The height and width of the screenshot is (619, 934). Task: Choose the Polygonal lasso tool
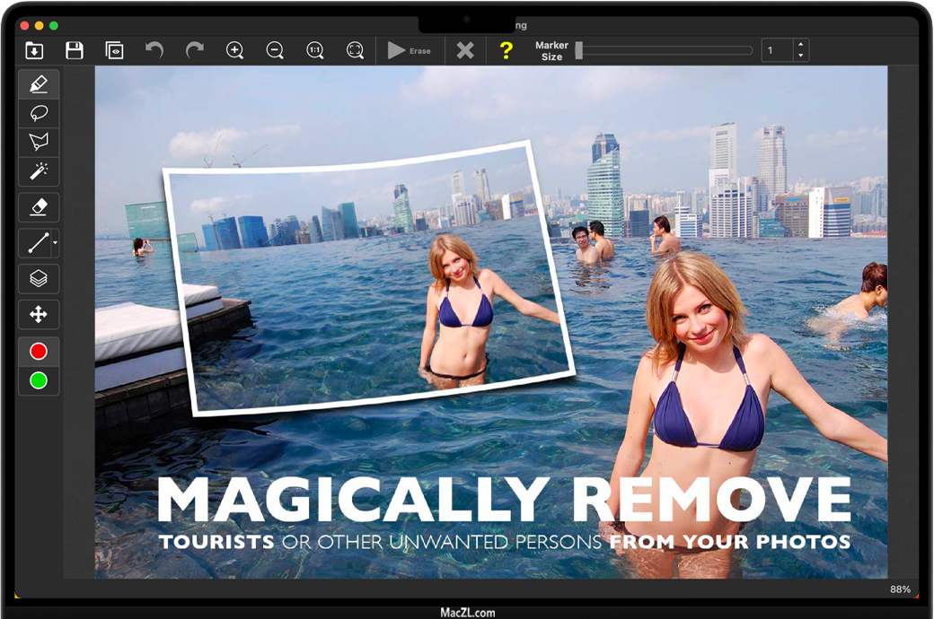pyautogui.click(x=39, y=142)
